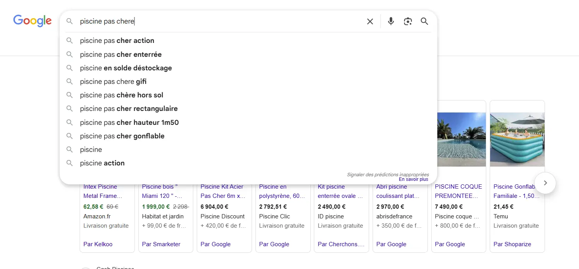Click search icon beside 'piscine action' suggestion
Screen dimensions: 579x269
pos(70,163)
